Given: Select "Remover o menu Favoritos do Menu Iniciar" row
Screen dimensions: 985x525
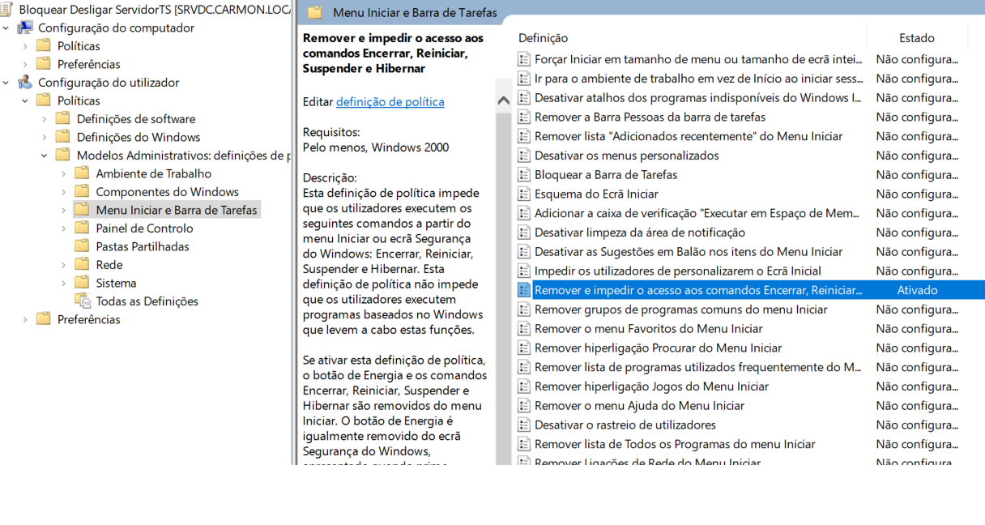Looking at the screenshot, I should 749,329.
